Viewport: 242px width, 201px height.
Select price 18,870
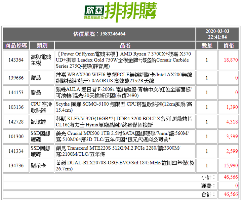(x=231, y=60)
